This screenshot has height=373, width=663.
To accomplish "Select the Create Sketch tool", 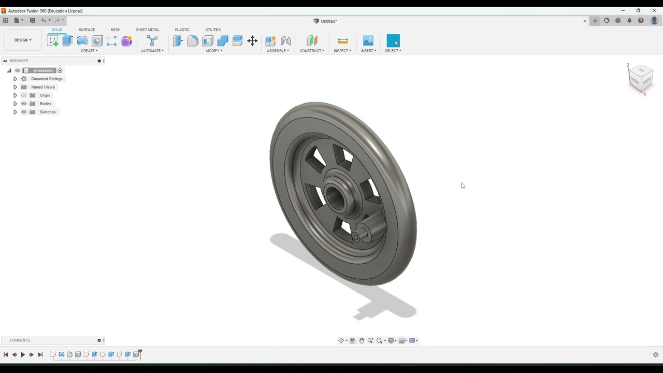I will (53, 41).
